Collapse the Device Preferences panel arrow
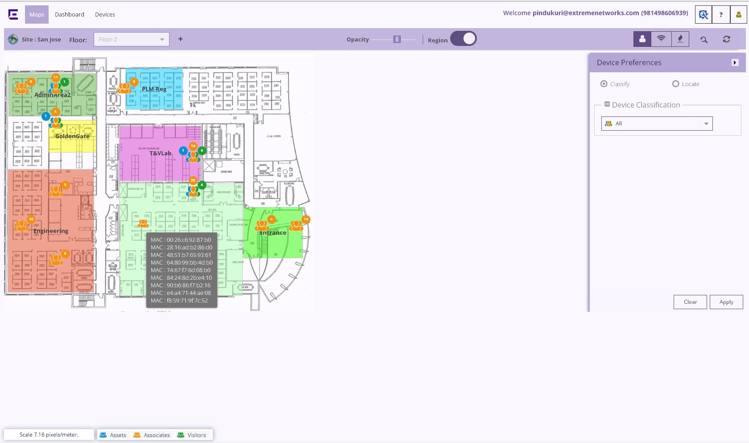 pyautogui.click(x=735, y=63)
